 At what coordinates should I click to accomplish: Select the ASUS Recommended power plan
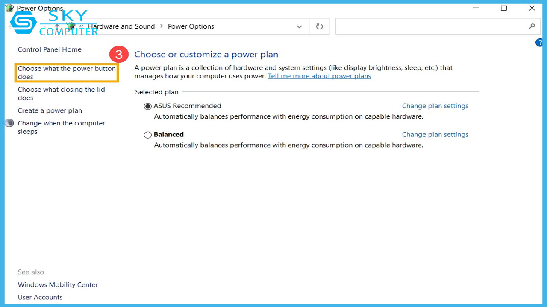coord(148,106)
